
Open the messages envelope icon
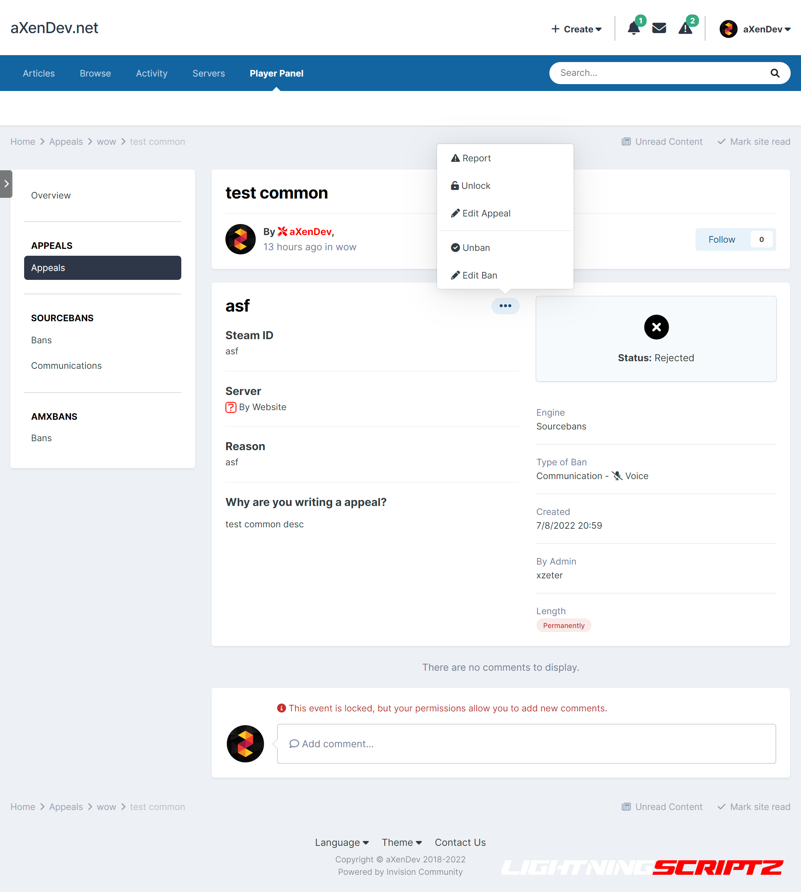point(659,29)
